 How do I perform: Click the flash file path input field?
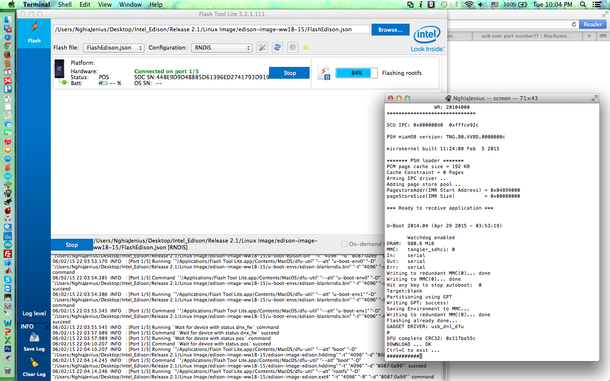(211, 29)
